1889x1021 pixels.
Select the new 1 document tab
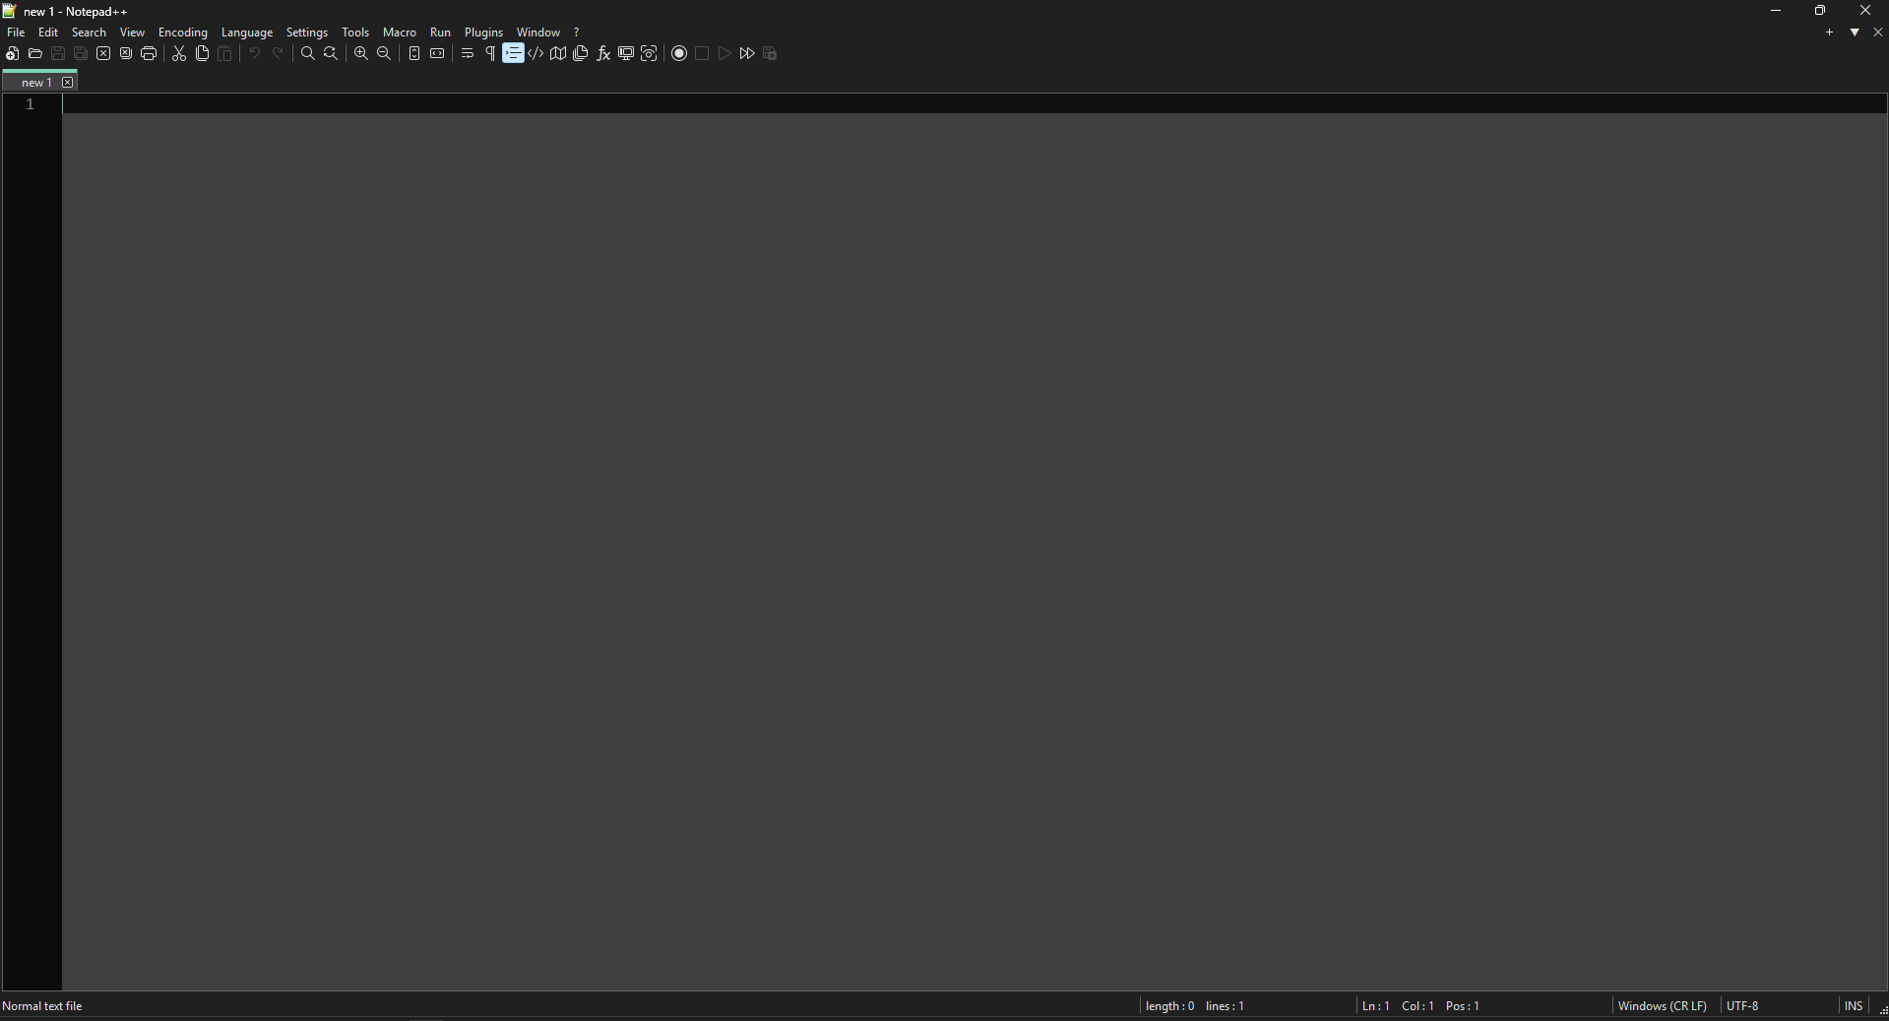point(35,83)
